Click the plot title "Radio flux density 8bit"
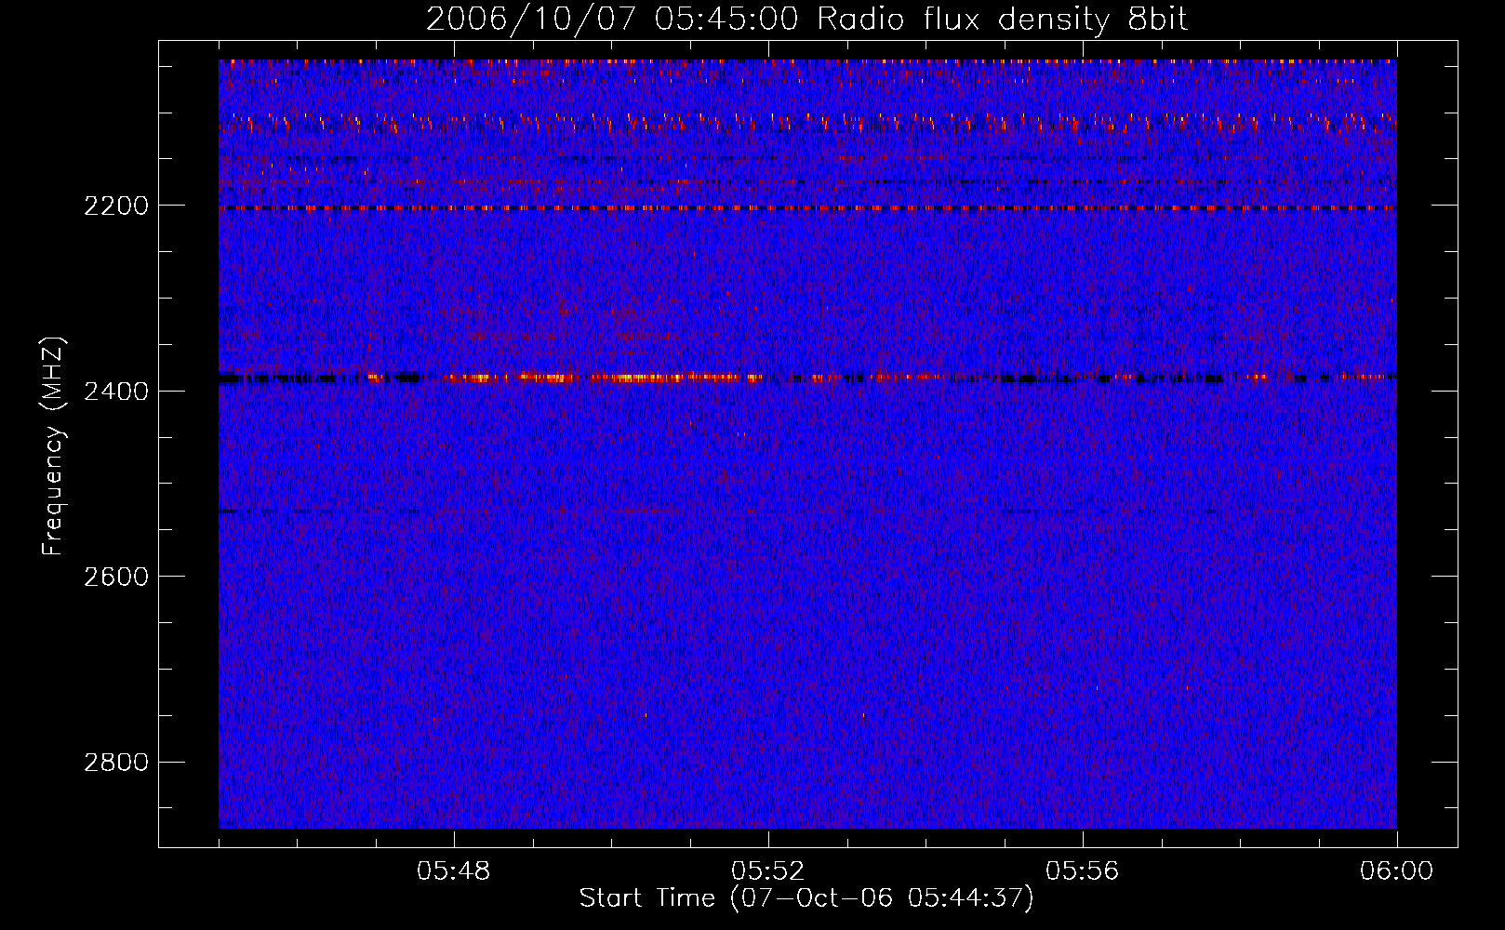Image resolution: width=1505 pixels, height=930 pixels. (1002, 20)
